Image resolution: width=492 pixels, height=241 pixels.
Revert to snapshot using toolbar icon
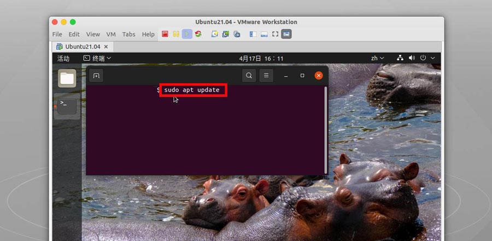(x=226, y=34)
